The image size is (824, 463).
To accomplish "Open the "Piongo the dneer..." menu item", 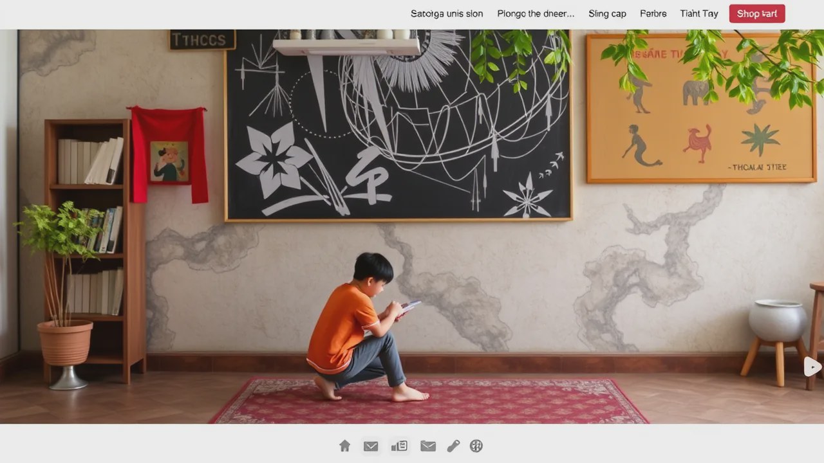I will click(x=536, y=14).
